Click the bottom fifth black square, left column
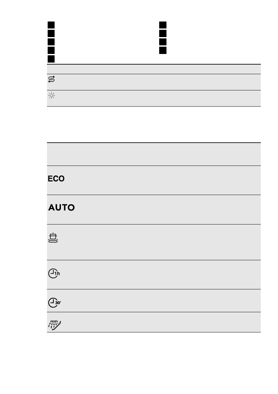 point(51,59)
